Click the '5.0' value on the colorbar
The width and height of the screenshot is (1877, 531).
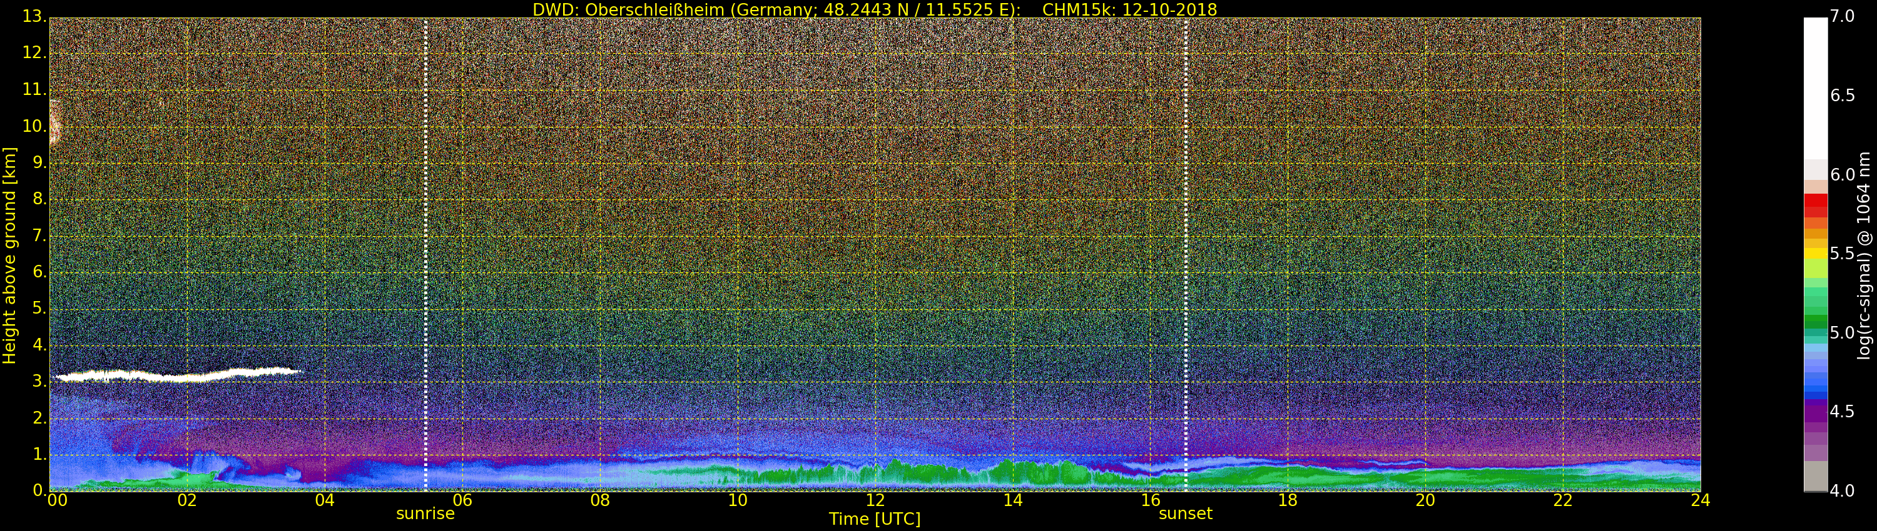(x=1842, y=333)
